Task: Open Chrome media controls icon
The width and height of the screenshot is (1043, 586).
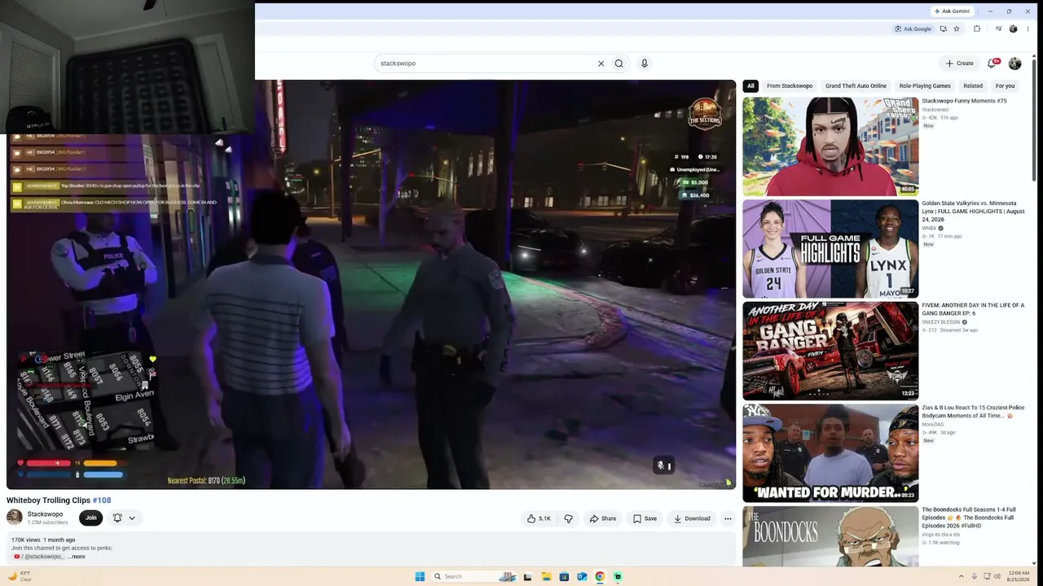Action: click(998, 28)
